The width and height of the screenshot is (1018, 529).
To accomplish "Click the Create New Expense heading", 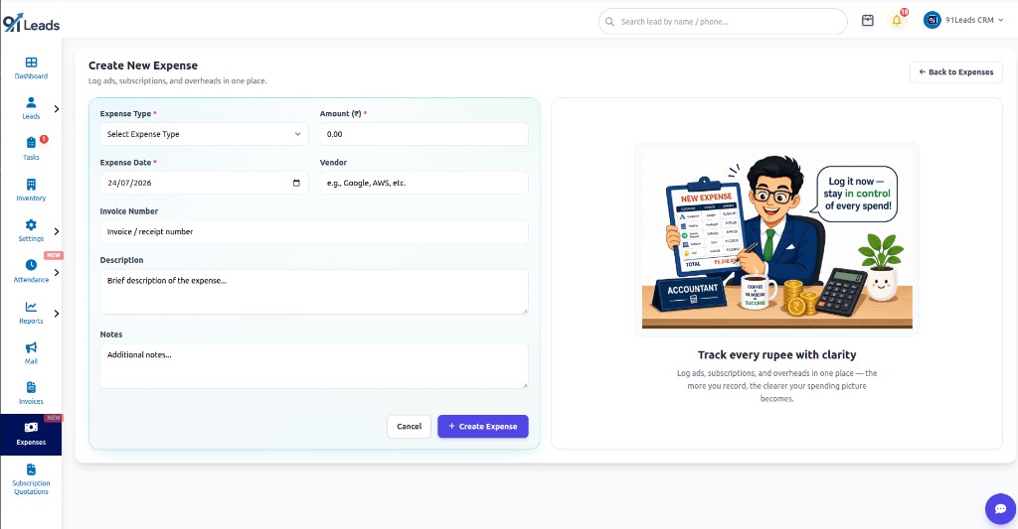I will 143,66.
